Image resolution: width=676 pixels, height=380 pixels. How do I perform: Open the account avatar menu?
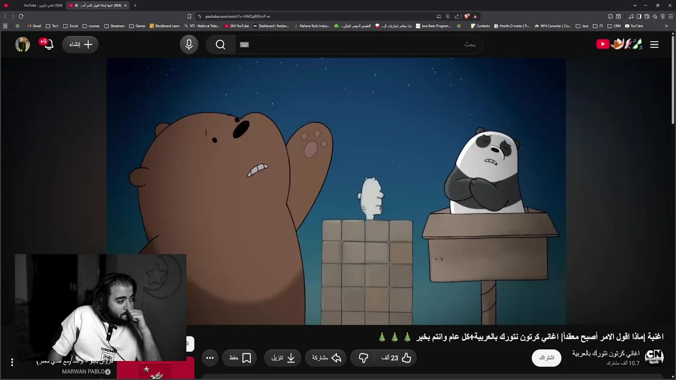click(x=22, y=44)
